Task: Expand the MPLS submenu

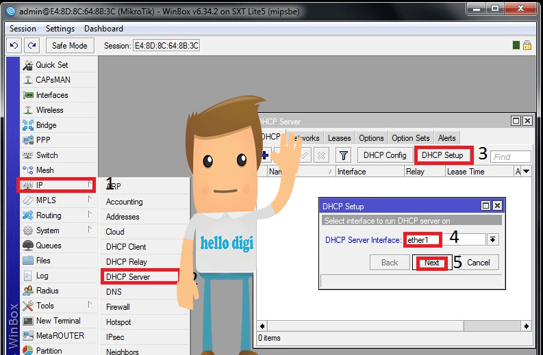Action: (x=58, y=200)
